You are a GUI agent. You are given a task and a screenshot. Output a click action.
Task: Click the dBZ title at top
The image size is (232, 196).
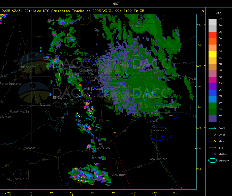click(116, 4)
